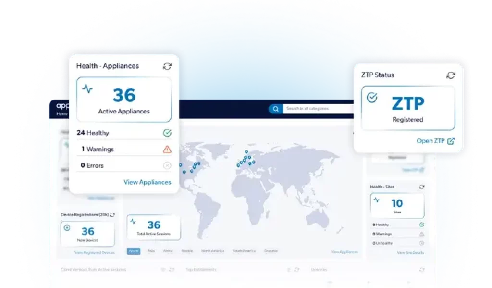Click the Total Active Sessions card
This screenshot has height=288, width=492.
point(154,227)
